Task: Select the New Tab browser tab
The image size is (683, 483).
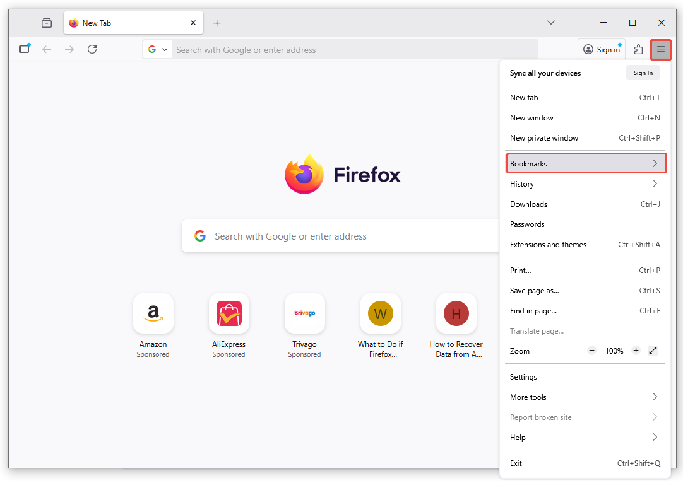Action: [x=126, y=23]
